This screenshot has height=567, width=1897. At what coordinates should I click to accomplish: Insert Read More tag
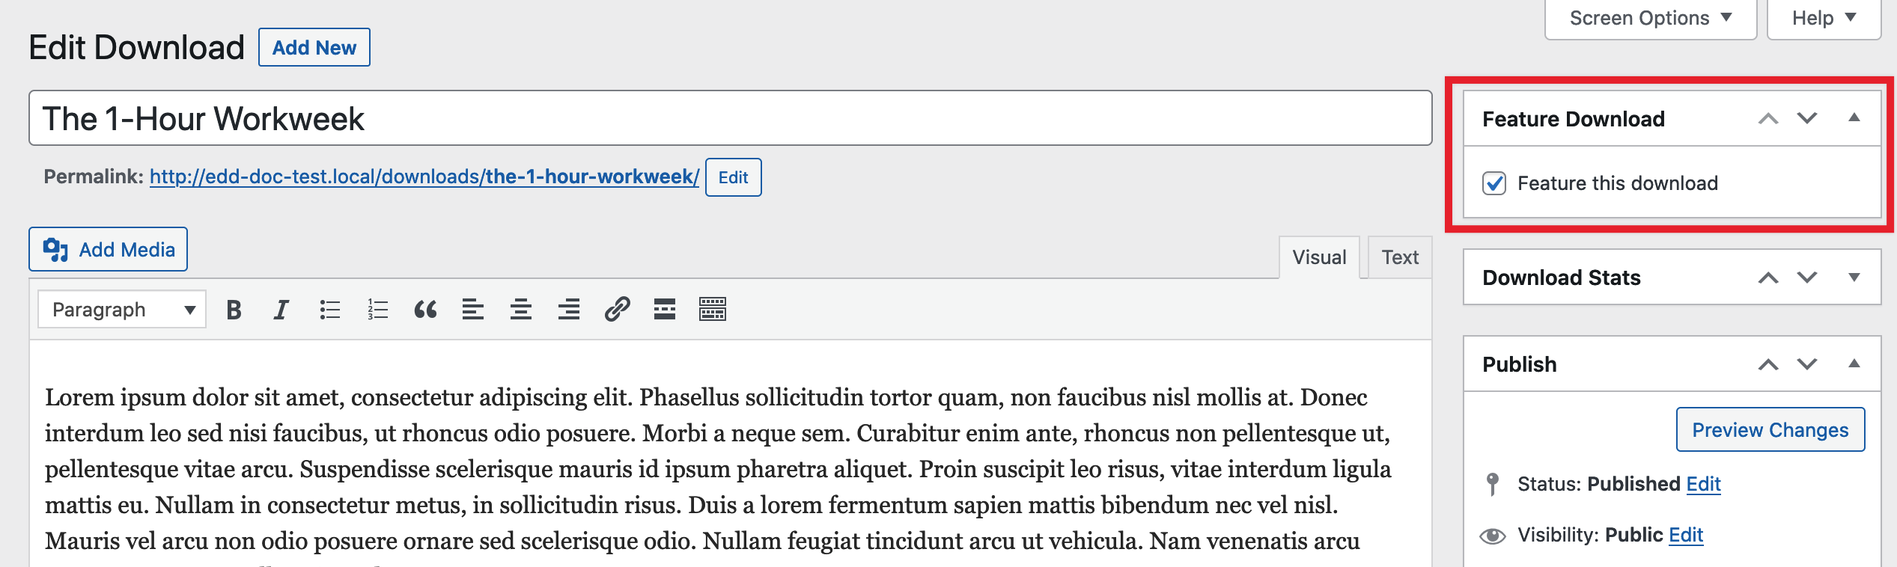click(x=665, y=310)
